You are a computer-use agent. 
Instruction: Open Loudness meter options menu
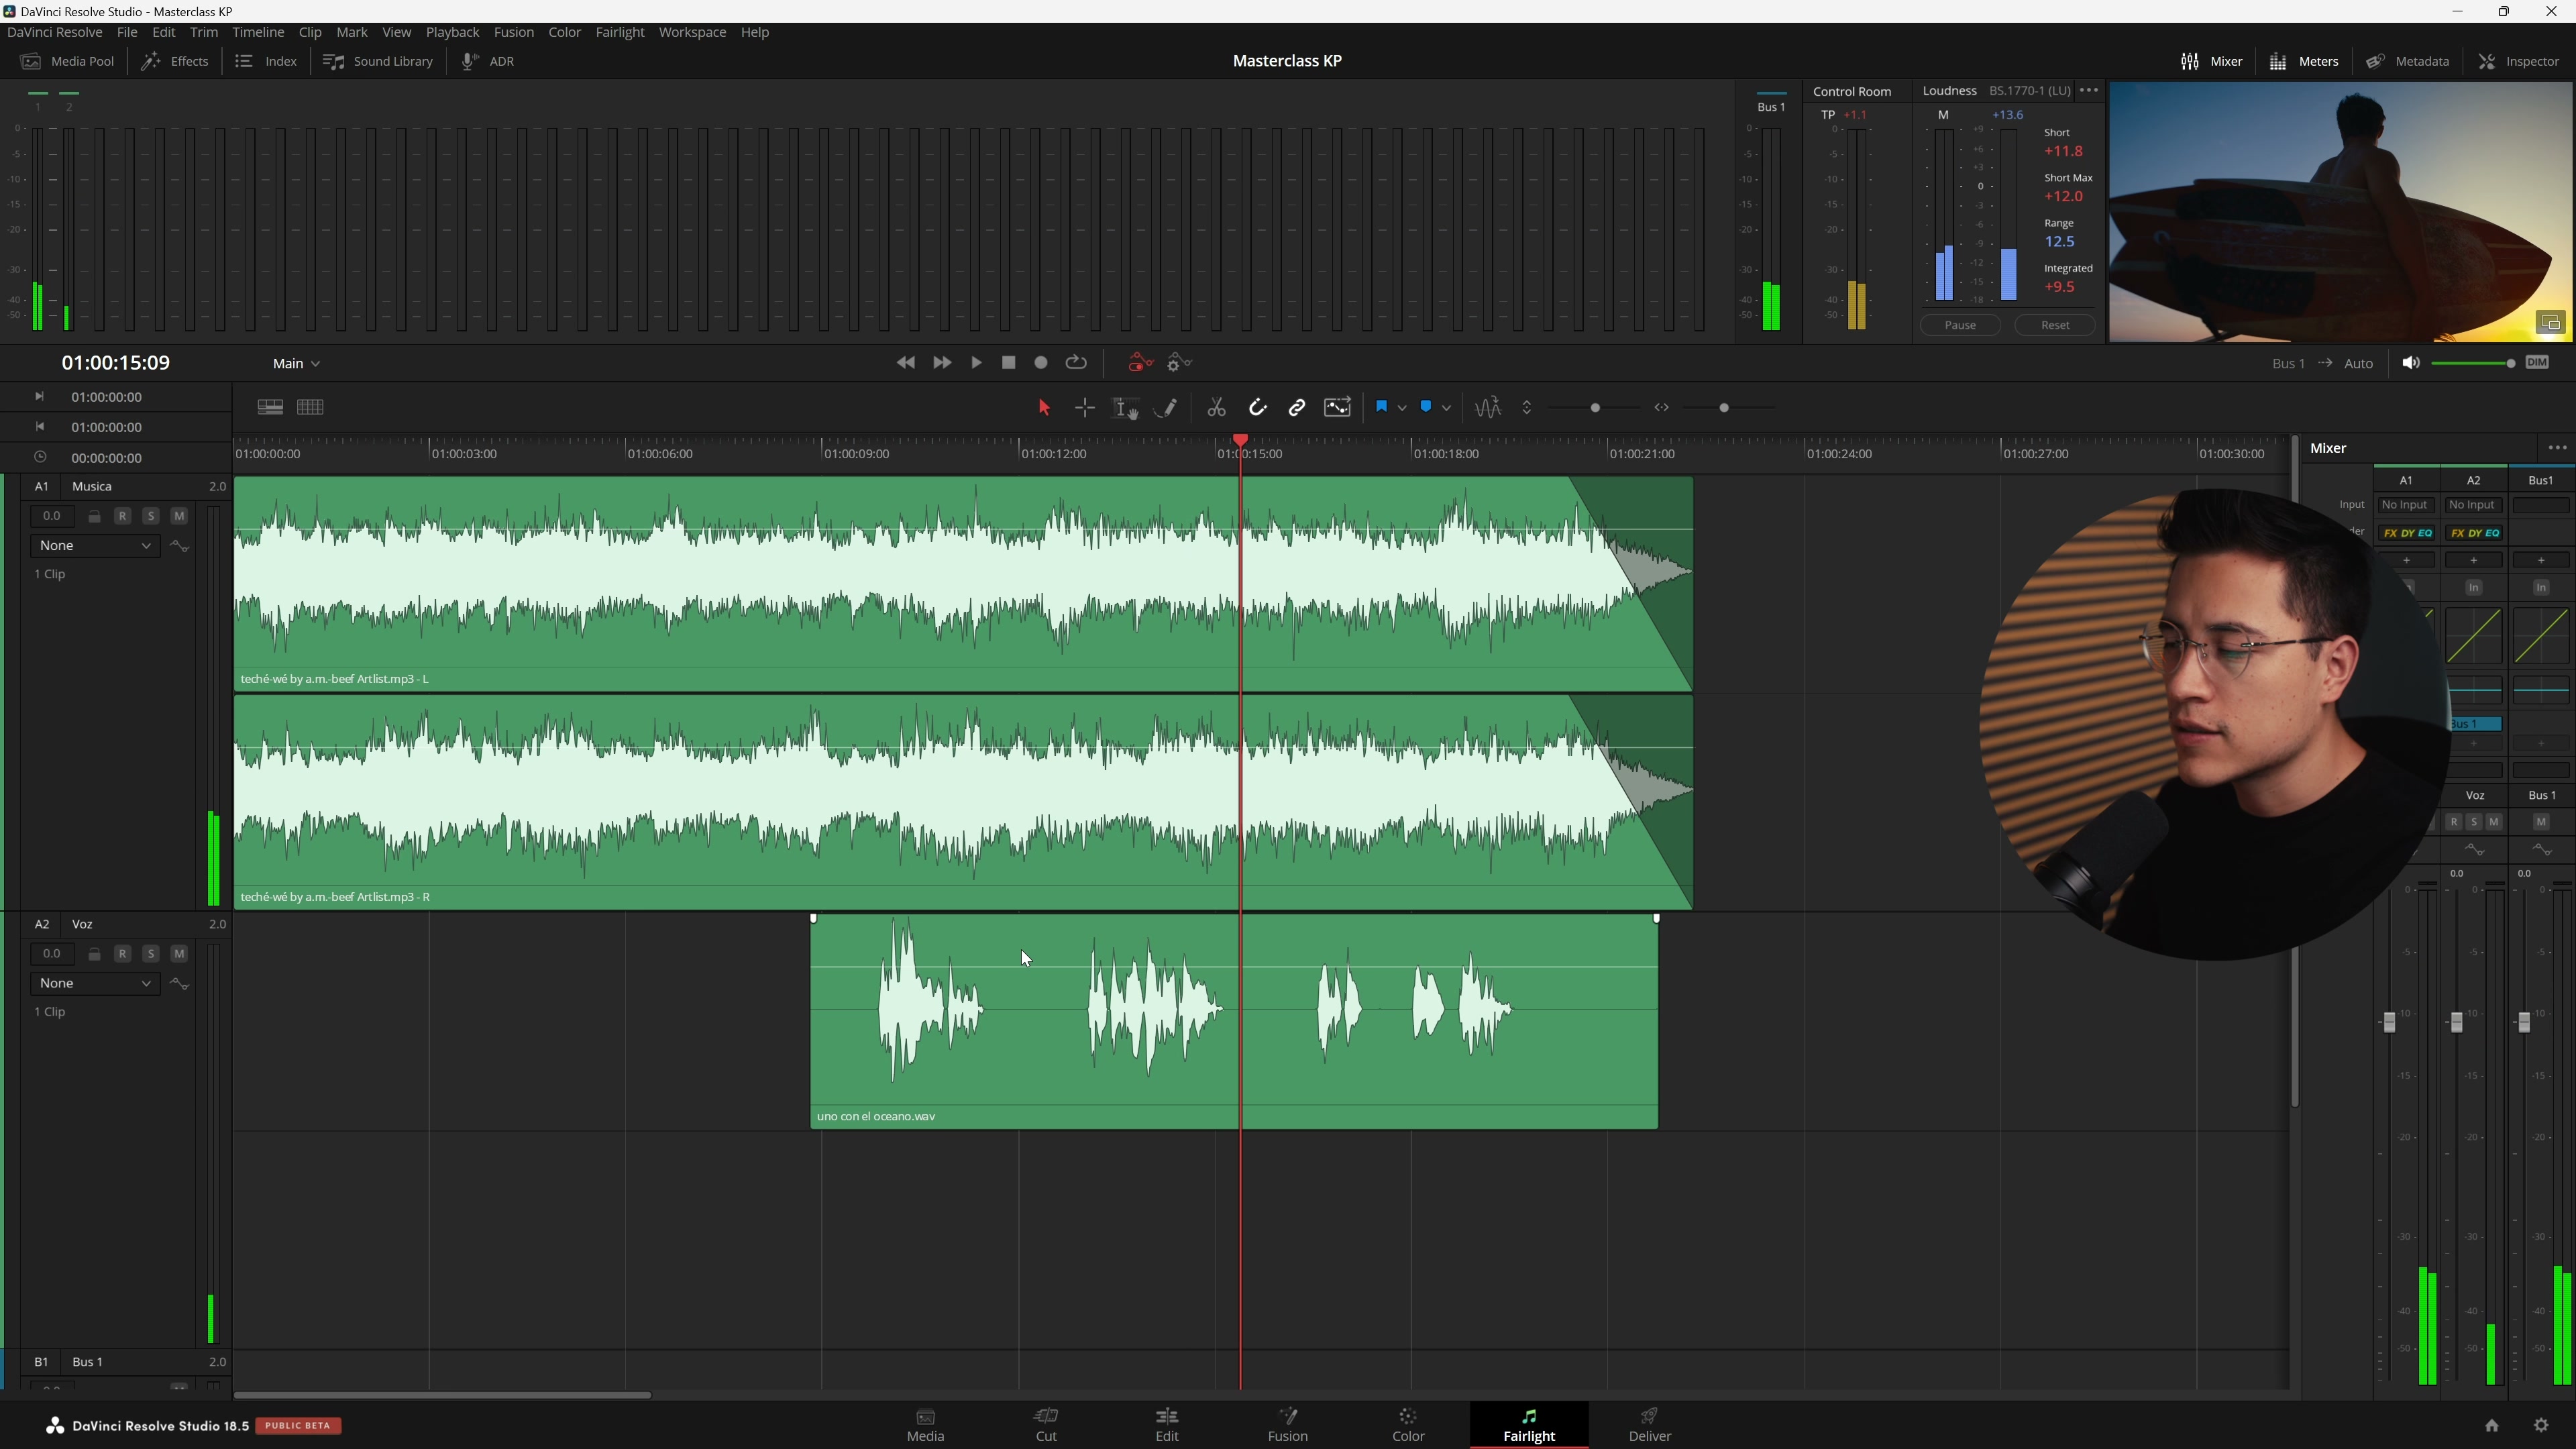[2089, 90]
